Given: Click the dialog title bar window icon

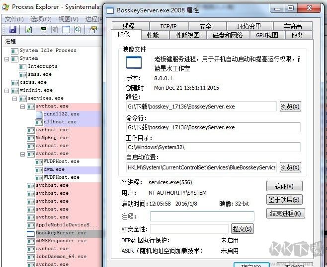Looking at the screenshot, I should coord(110,10).
